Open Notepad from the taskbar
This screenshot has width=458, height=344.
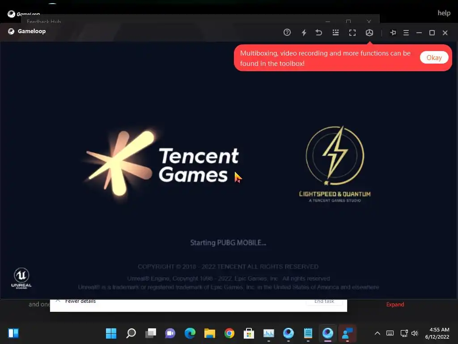pos(308,333)
